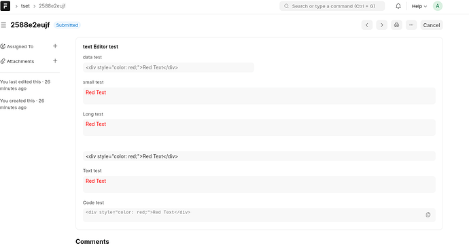The height and width of the screenshot is (246, 469).
Task: Expand the Help dropdown
Action: tap(419, 6)
